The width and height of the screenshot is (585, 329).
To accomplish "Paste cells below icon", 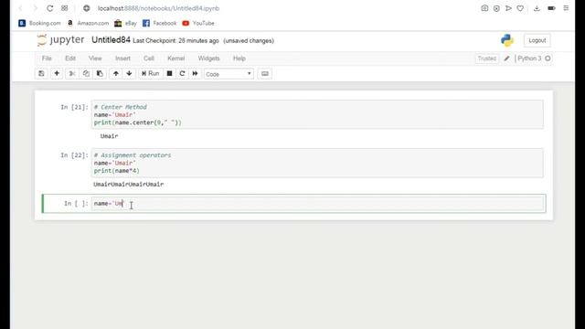I will (100, 73).
